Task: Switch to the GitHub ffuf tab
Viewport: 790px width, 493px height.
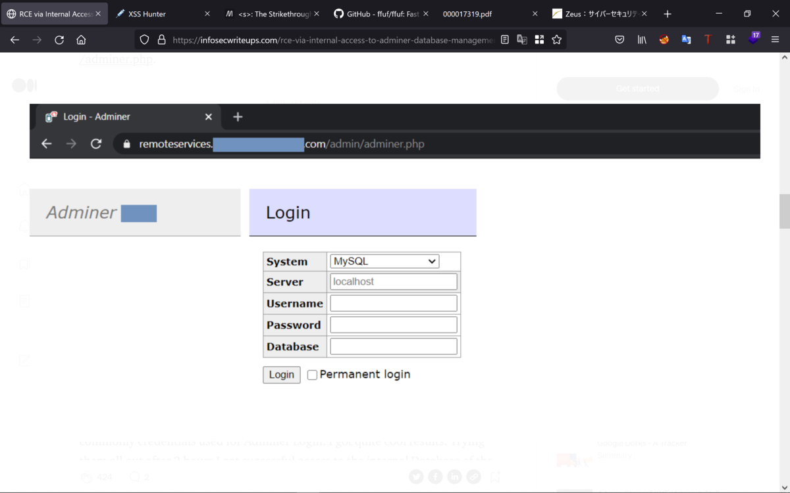Action: coord(381,14)
